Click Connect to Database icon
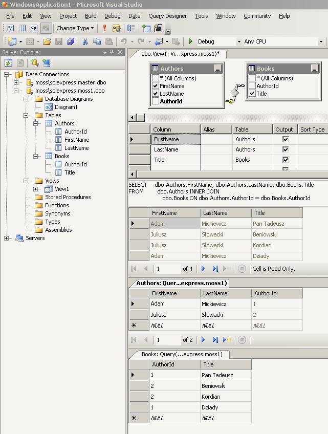This screenshot has height=434, width=328. point(35,63)
